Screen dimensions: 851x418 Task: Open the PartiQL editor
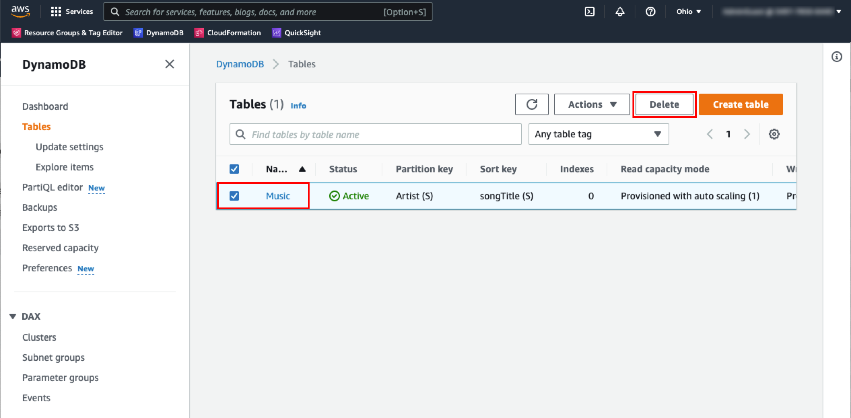53,187
